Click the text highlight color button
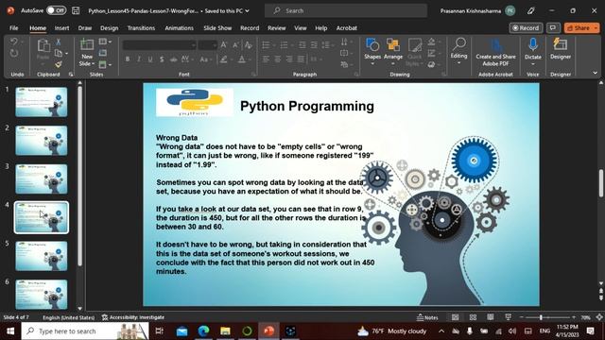The image size is (605, 340). [223, 59]
